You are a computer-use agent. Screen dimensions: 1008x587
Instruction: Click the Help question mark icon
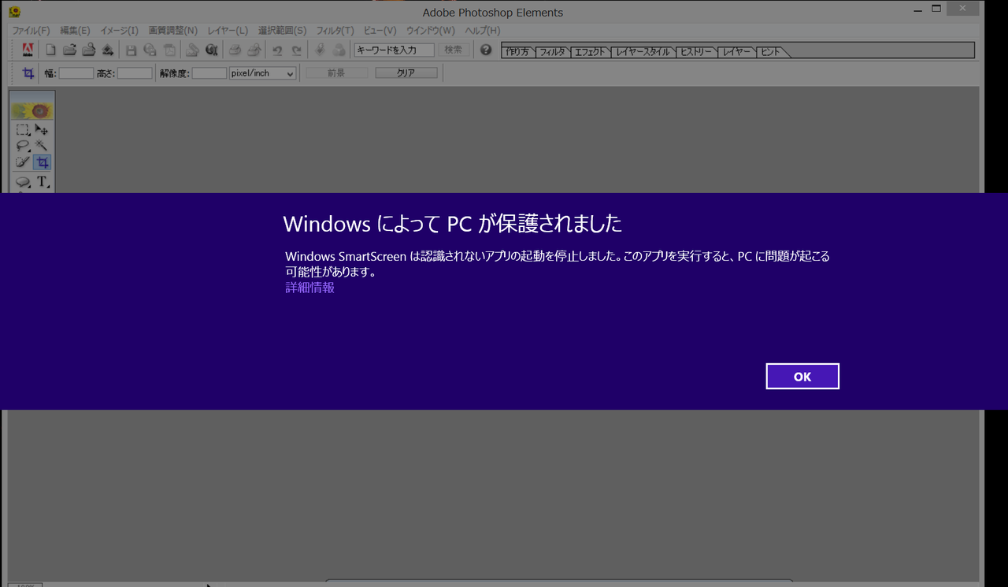(x=486, y=50)
